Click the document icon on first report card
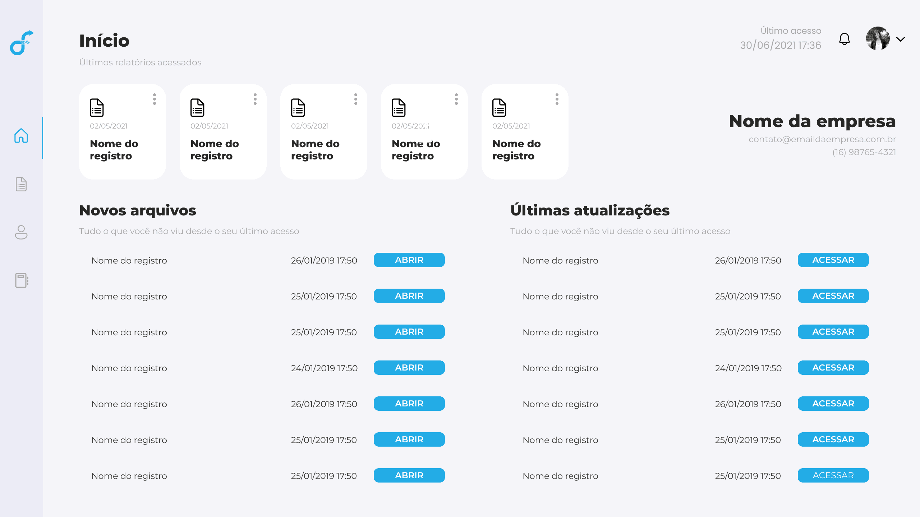 click(96, 108)
